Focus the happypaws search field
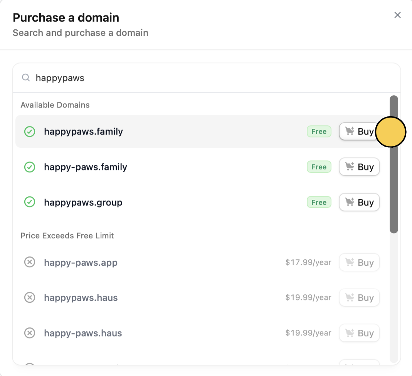 click(x=207, y=78)
